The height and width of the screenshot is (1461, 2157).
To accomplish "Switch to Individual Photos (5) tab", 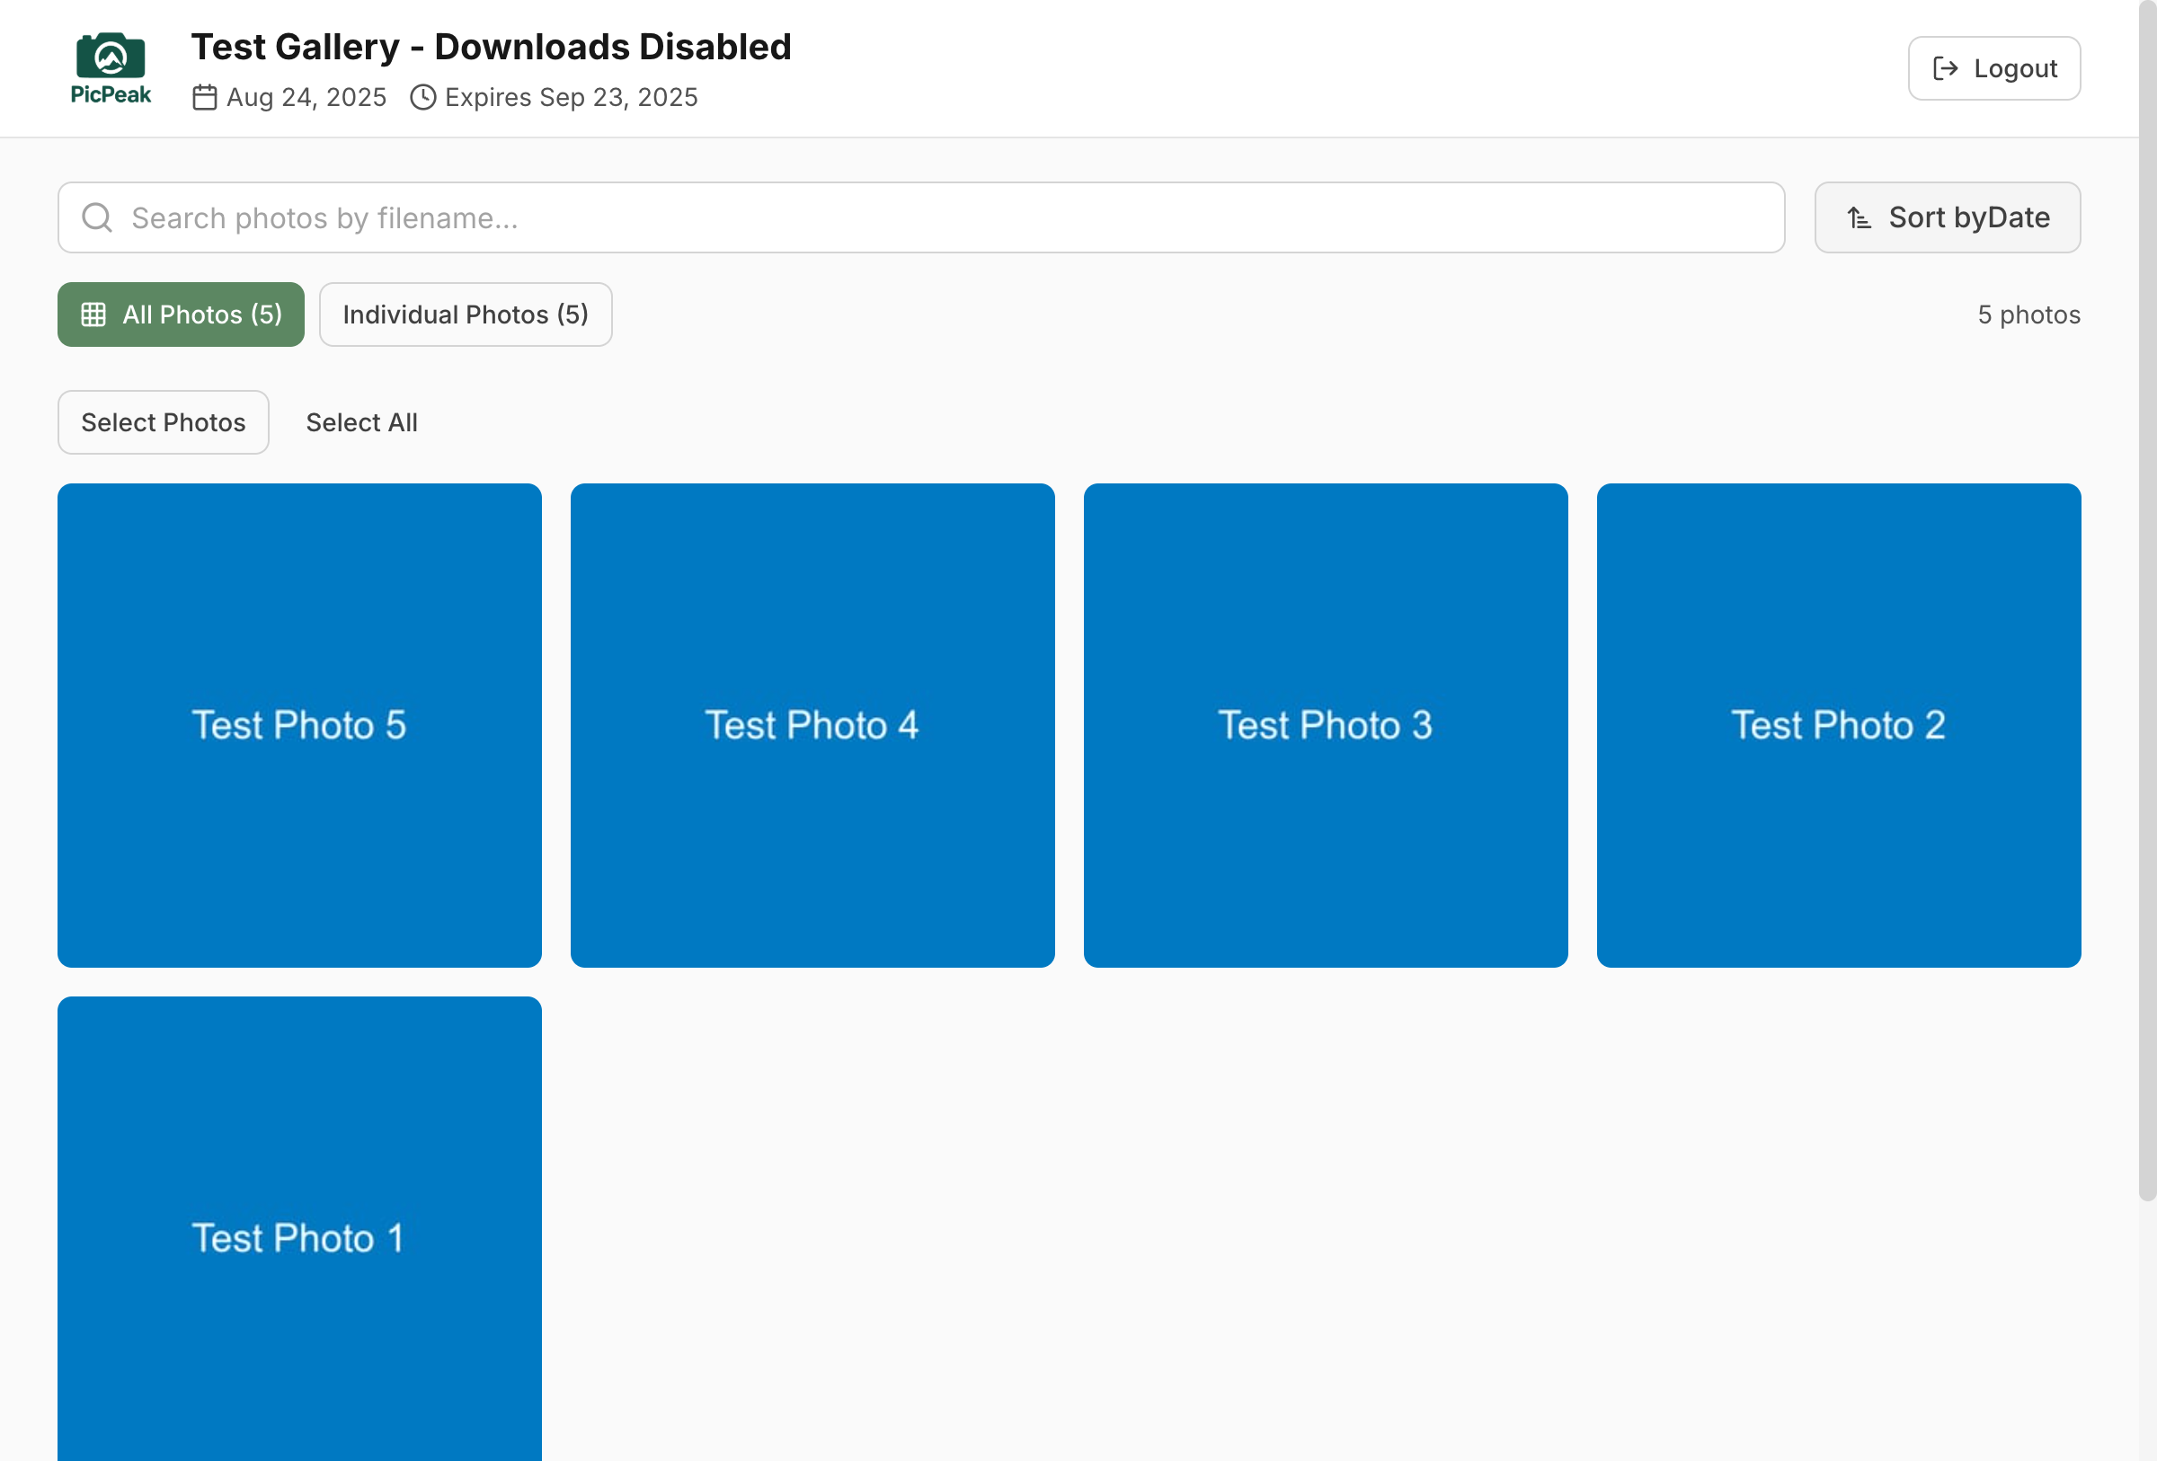I will pos(466,314).
